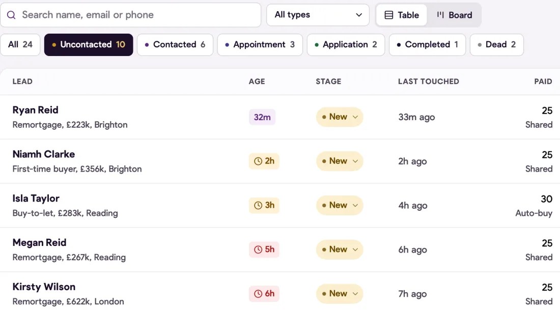Click the 4h ago last touched value

tap(413, 206)
